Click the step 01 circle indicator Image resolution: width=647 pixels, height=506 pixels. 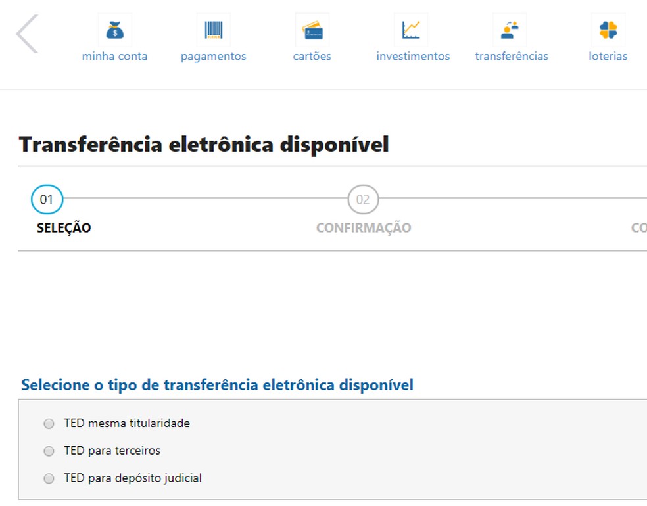tap(47, 199)
